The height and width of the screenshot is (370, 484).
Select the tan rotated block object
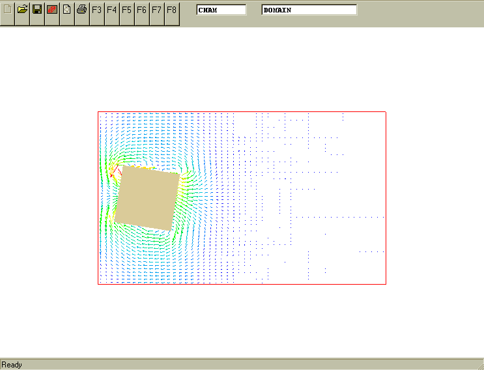click(x=147, y=197)
